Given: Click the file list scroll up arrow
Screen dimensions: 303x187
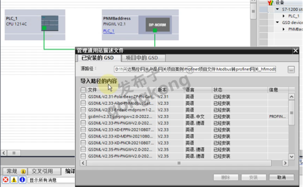Looking at the screenshot, I should [291, 96].
